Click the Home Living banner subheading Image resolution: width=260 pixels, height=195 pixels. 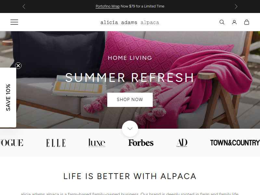coord(130,58)
